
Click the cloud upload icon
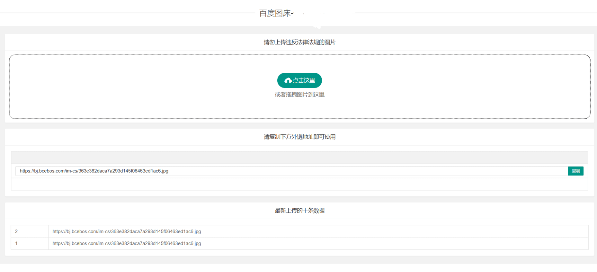tap(288, 80)
